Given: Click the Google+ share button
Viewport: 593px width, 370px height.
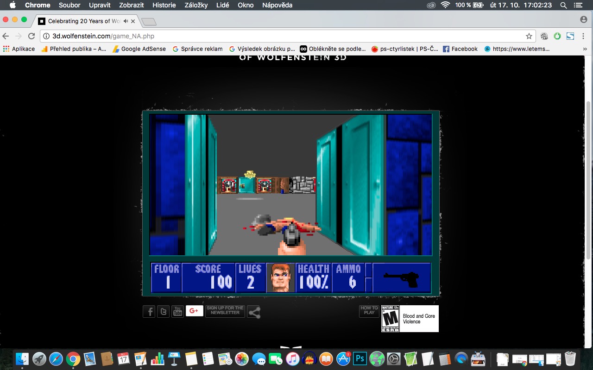Looking at the screenshot, I should [195, 311].
